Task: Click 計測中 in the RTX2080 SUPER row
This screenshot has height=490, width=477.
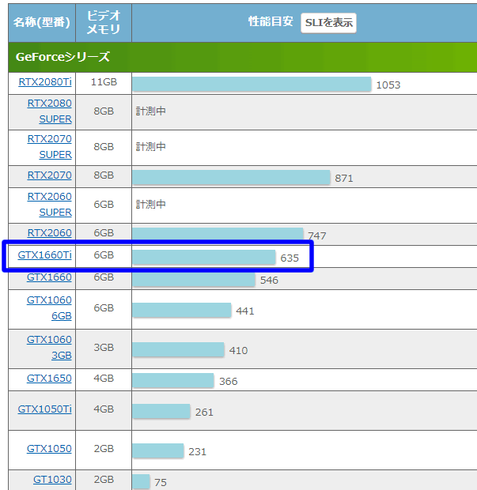Action: [x=151, y=111]
